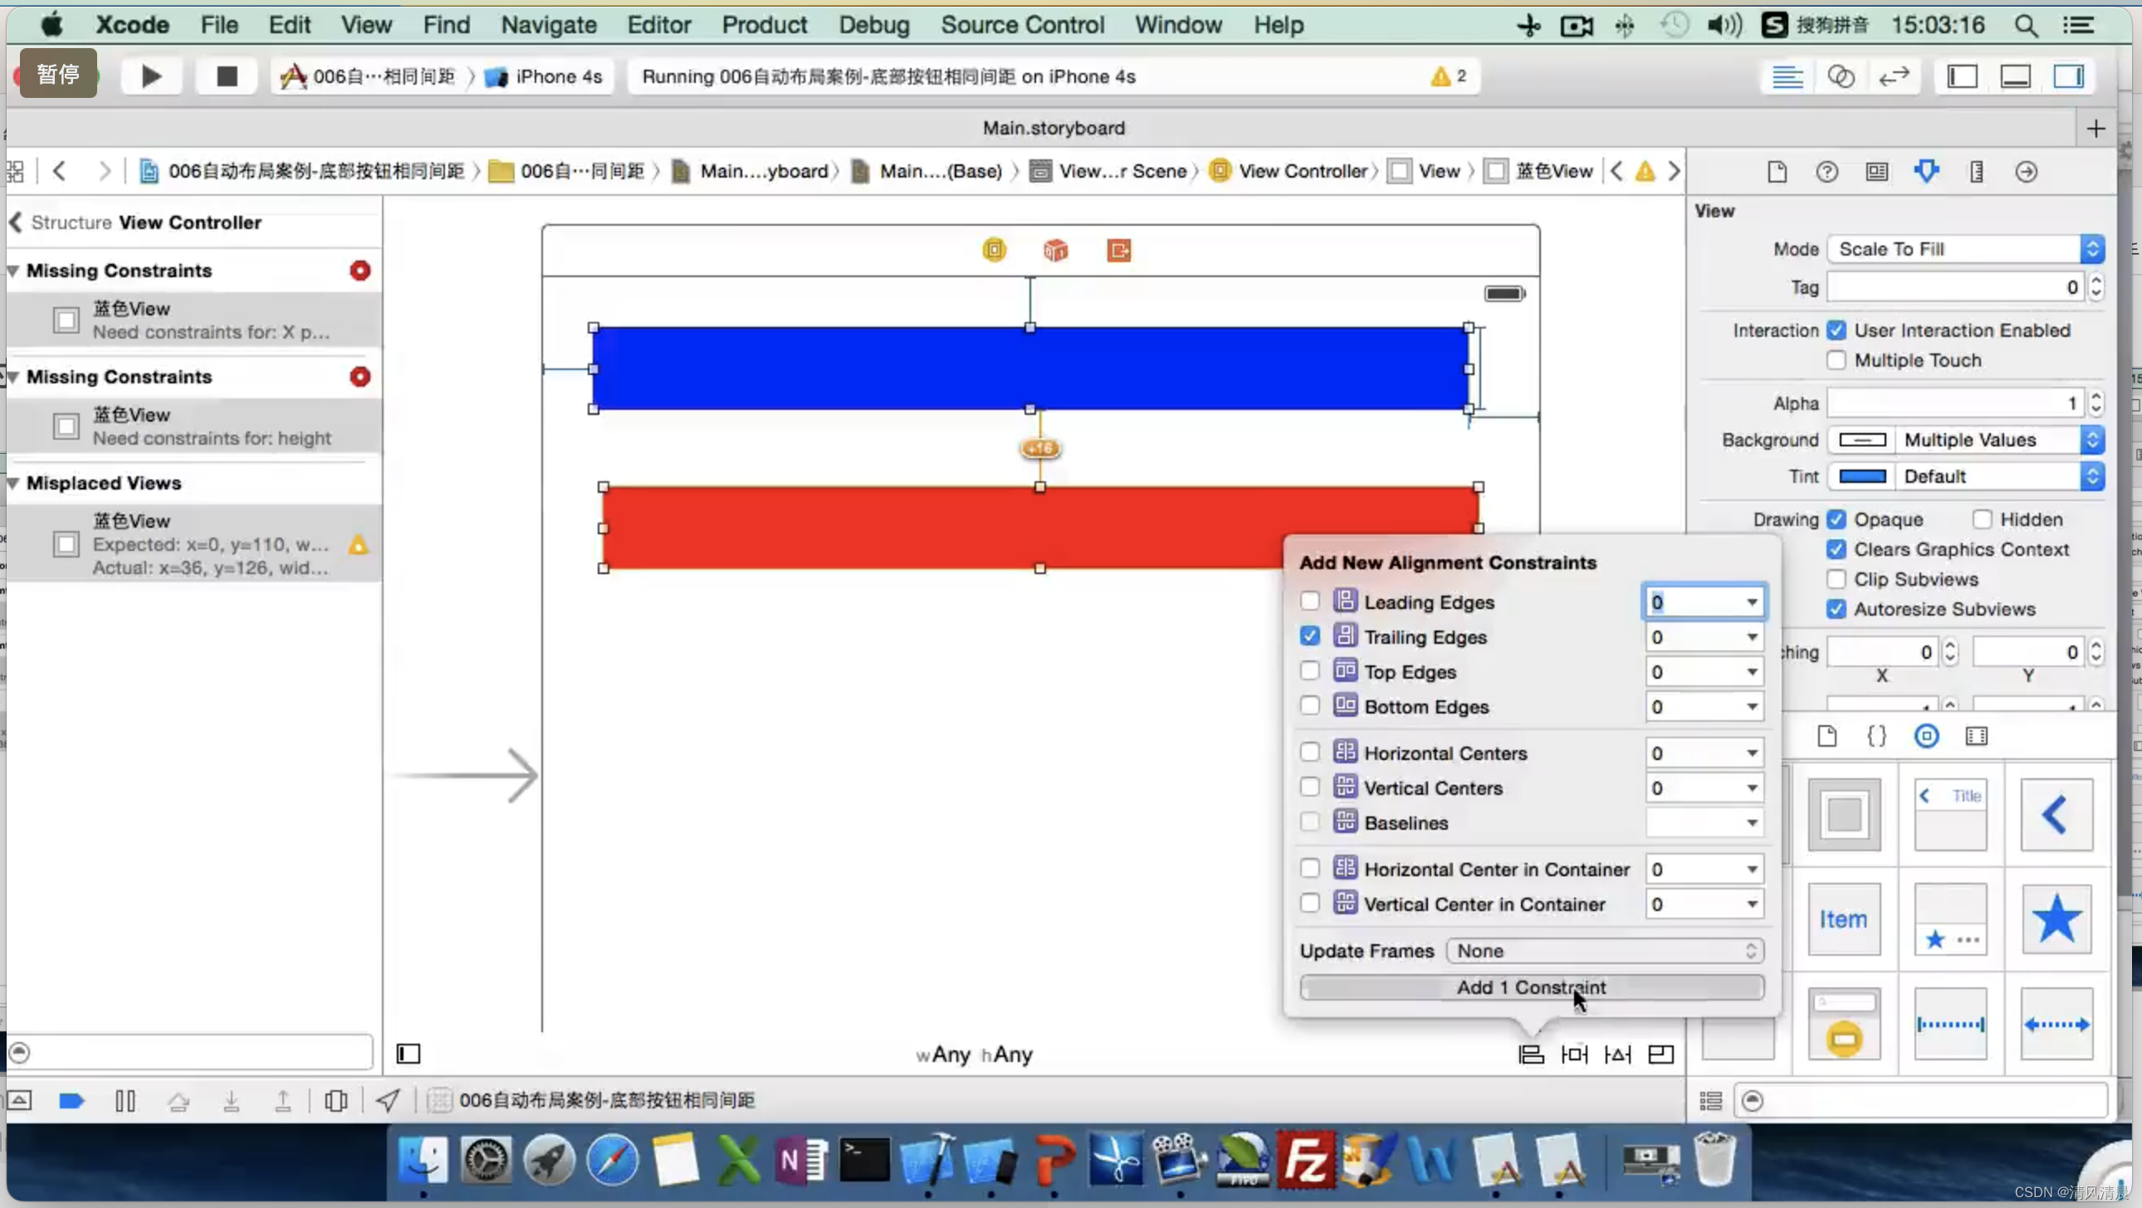This screenshot has height=1208, width=2142.
Task: Open the Debug menu in menu bar
Action: [875, 25]
